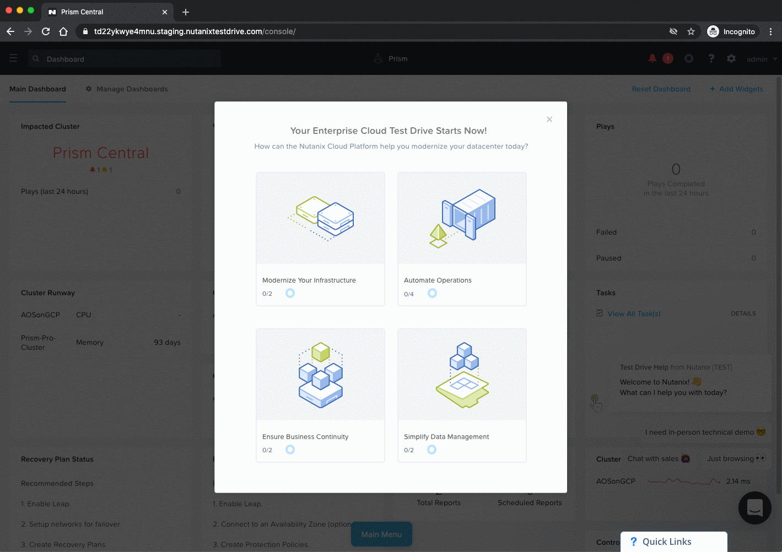
Task: Click the search magnifier icon
Action: 36,58
